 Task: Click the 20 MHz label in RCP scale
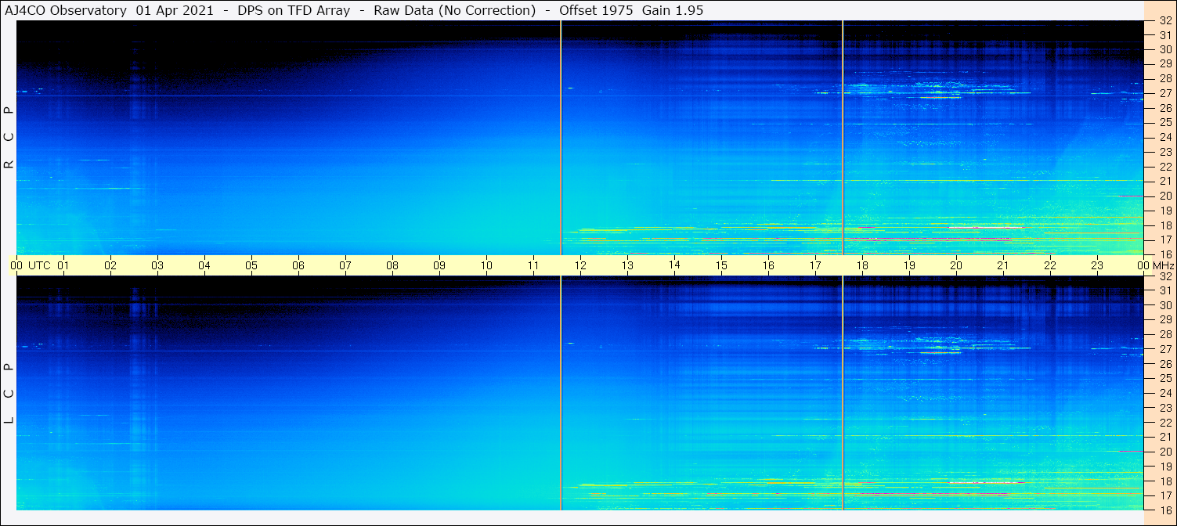coord(1164,196)
